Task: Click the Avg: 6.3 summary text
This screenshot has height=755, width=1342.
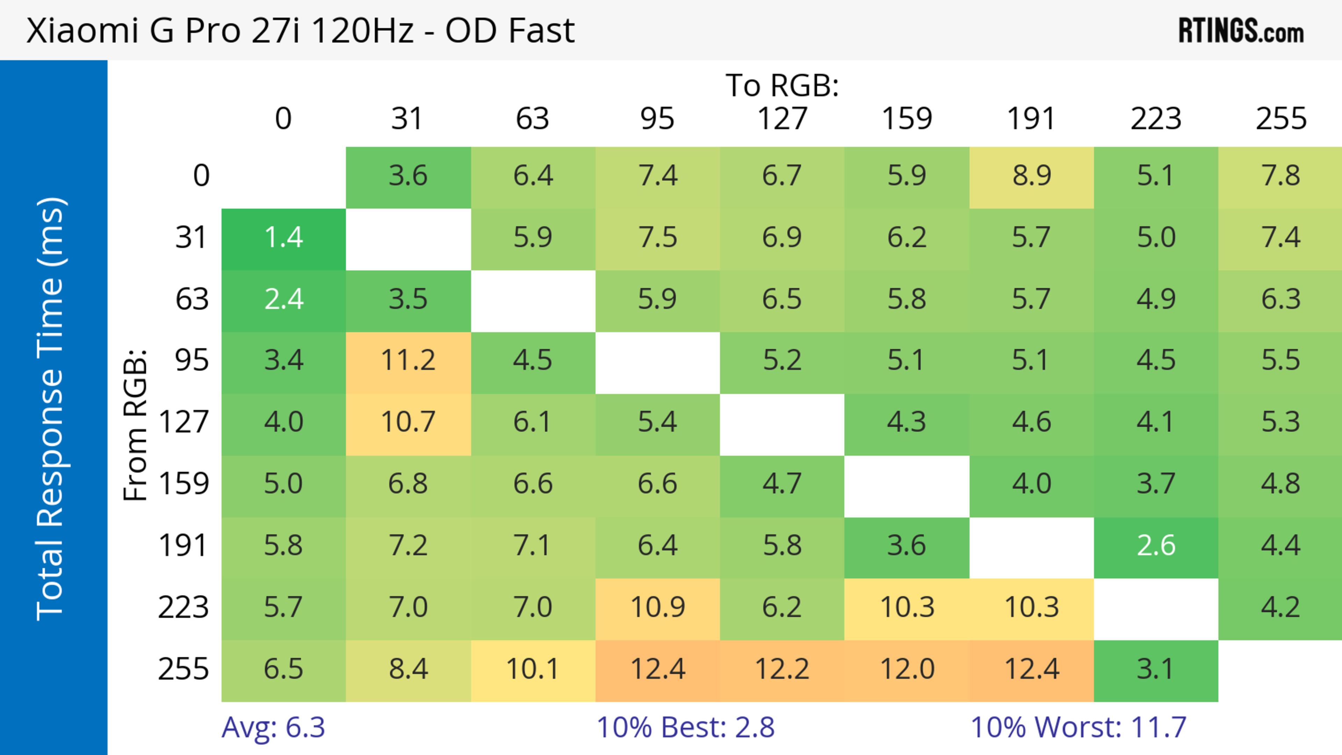Action: [273, 727]
